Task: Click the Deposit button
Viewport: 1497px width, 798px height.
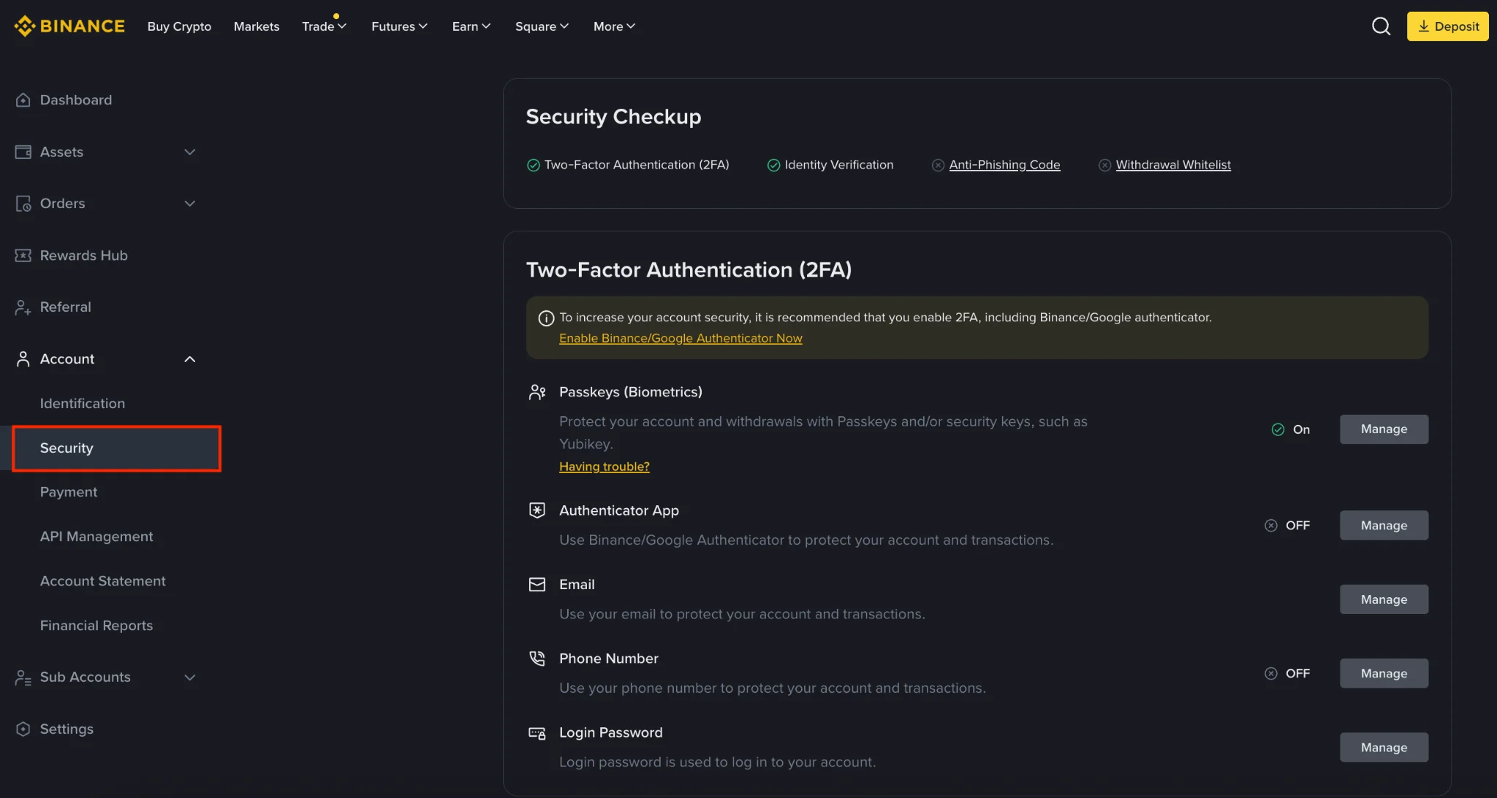Action: 1447,26
